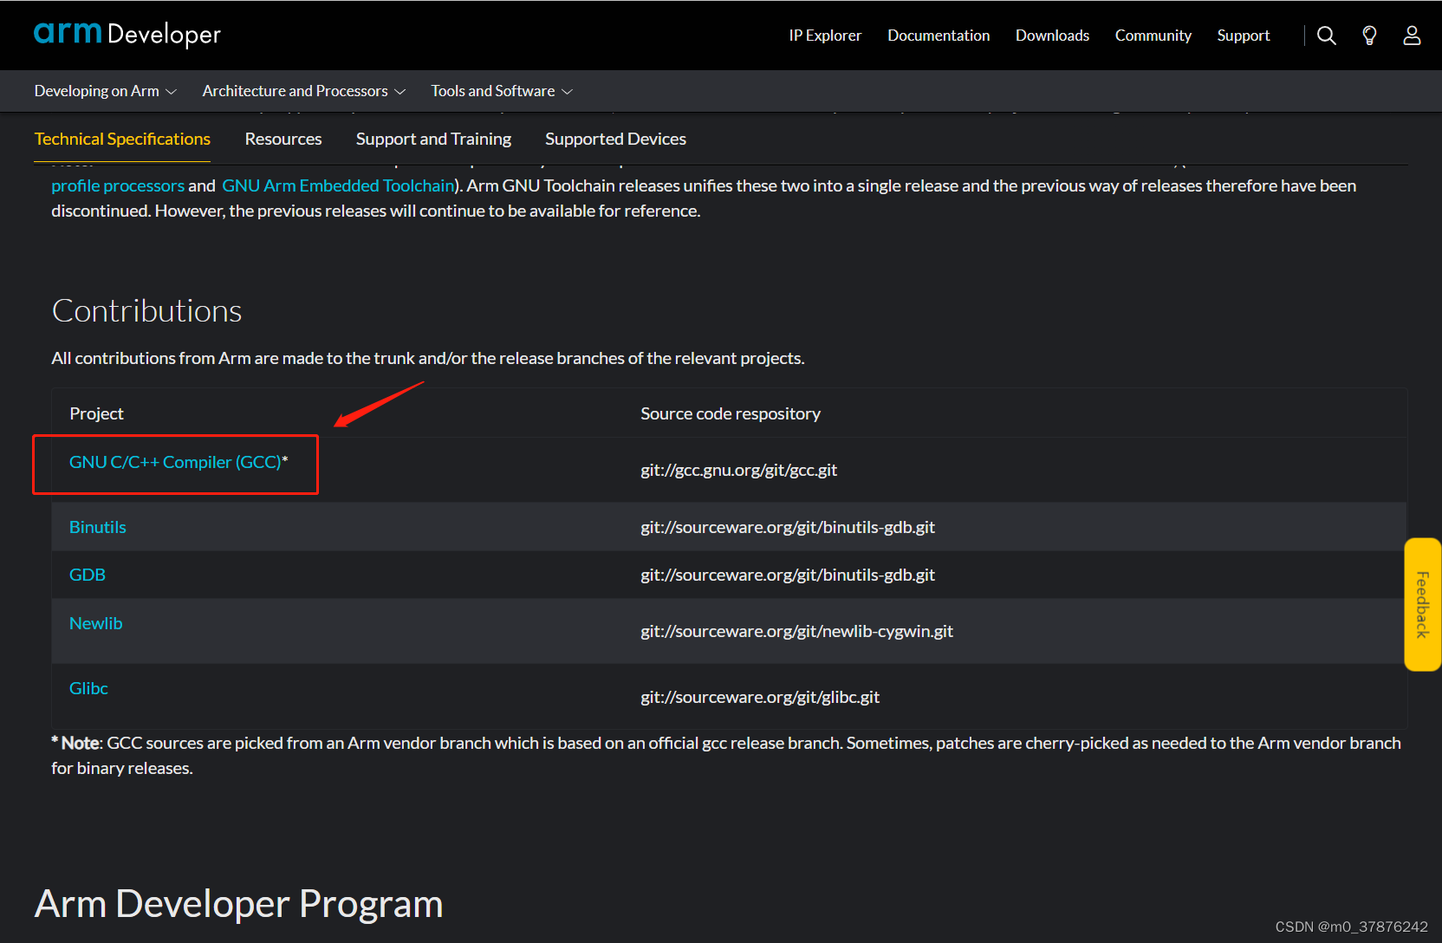Switch to the Supported Devices tab

(615, 139)
